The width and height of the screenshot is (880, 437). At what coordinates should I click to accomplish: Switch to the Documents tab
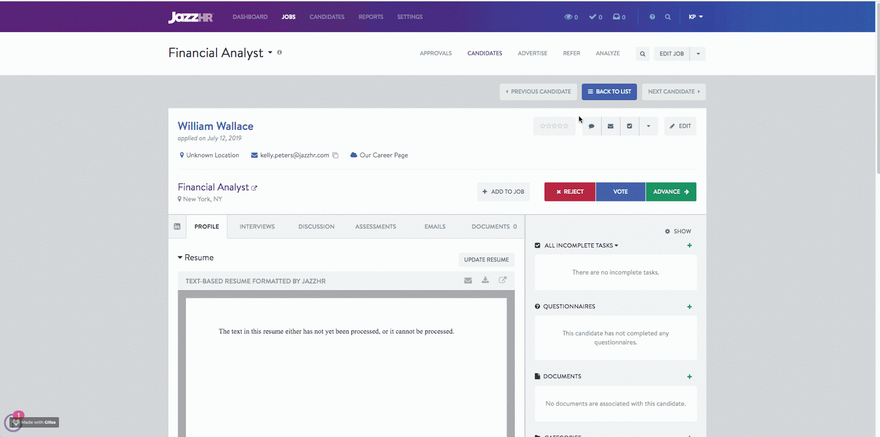coord(494,227)
